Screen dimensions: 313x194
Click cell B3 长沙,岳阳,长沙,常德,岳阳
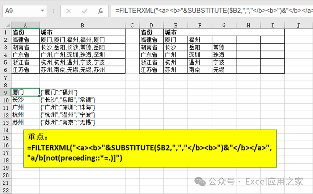(82, 48)
